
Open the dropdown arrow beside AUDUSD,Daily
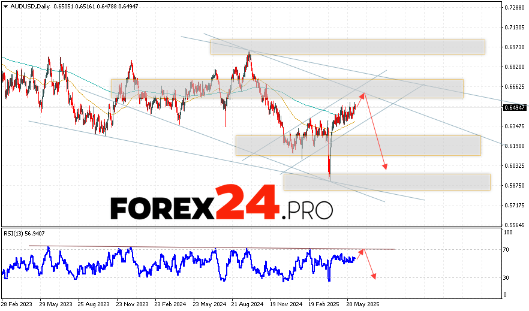5,5
